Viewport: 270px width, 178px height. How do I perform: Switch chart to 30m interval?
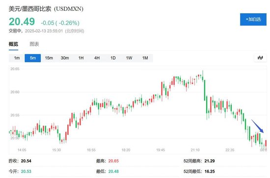pyautogui.click(x=65, y=58)
